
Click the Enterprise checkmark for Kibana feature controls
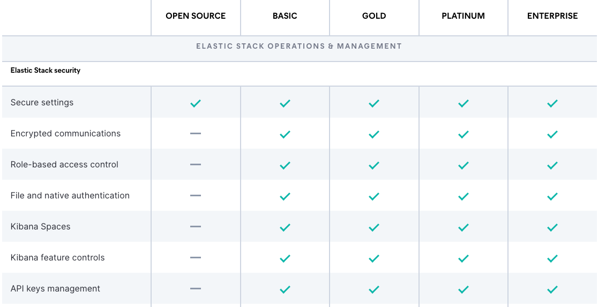point(552,258)
